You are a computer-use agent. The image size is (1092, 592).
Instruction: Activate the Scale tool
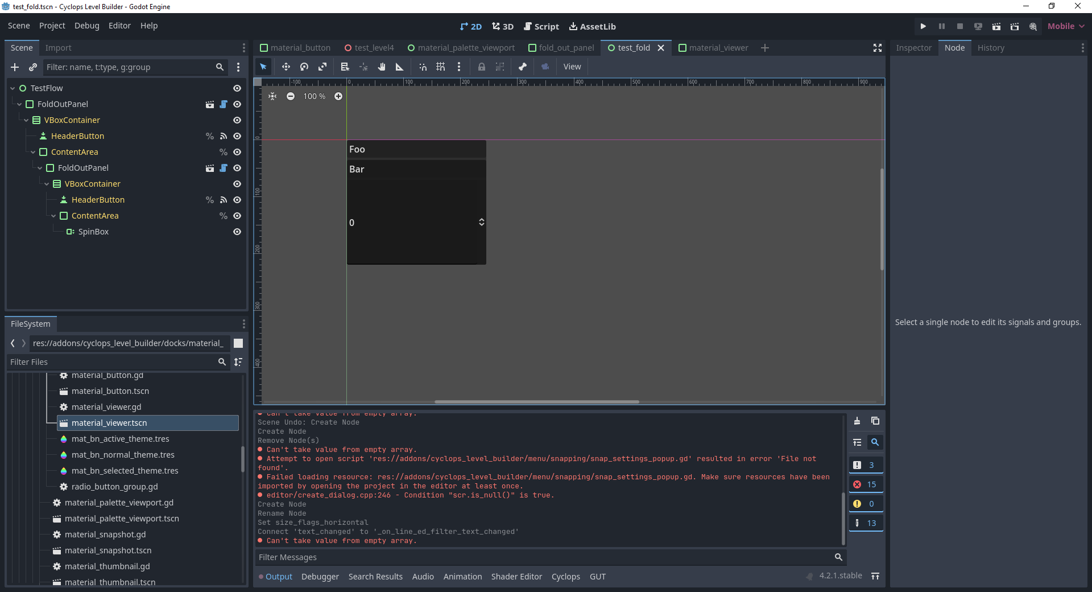point(322,67)
